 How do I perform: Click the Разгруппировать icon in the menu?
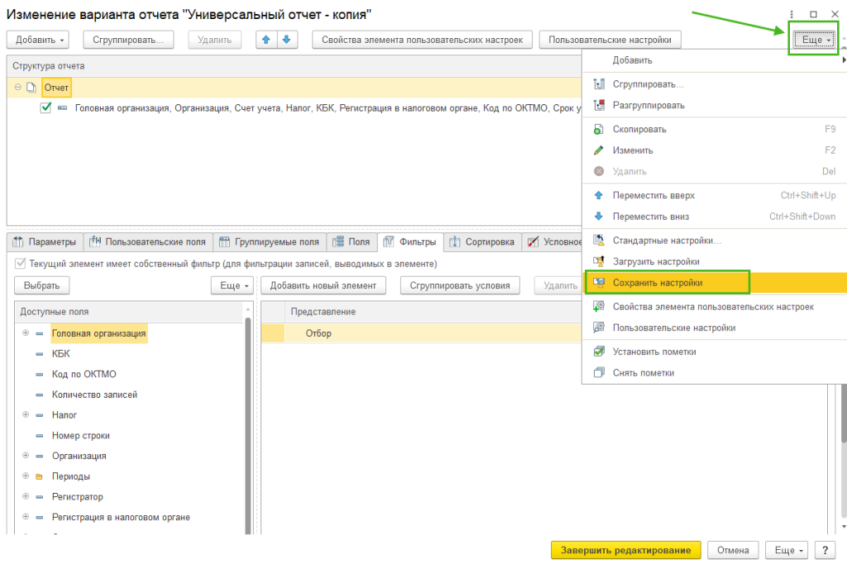[600, 106]
